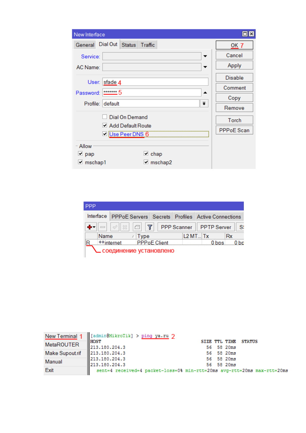Expand the Service dropdown arrow
Viewport: 306px width, 433px height.
(205, 56)
